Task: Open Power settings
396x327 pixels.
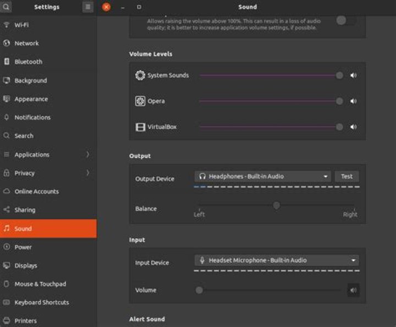Action: point(48,247)
